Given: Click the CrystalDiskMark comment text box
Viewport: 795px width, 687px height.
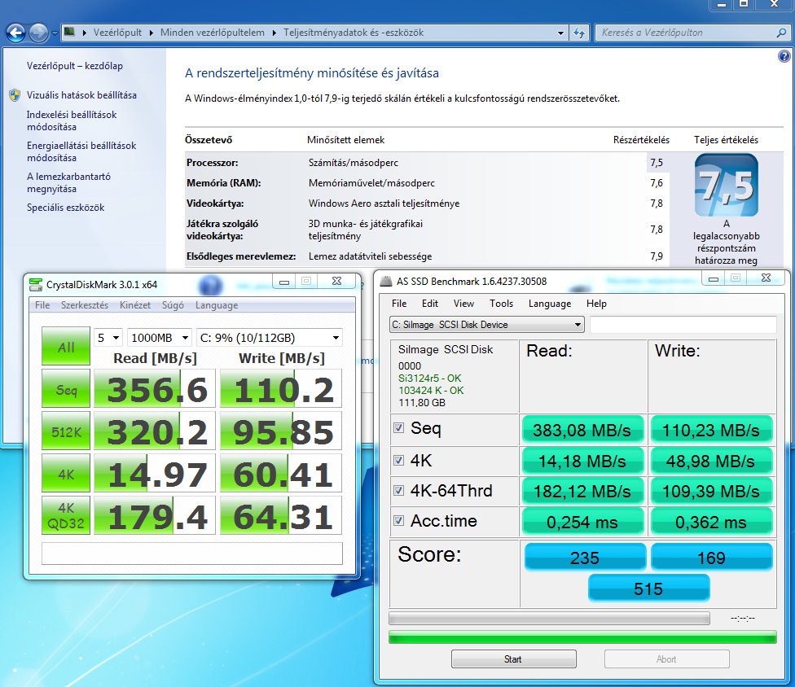Looking at the screenshot, I should pos(192,554).
